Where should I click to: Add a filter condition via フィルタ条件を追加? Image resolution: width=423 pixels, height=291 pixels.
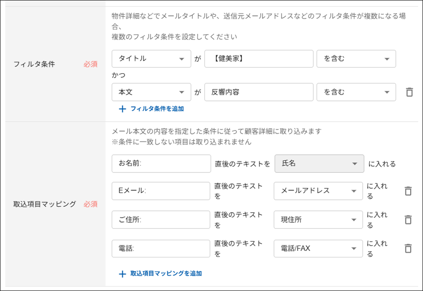coord(157,109)
